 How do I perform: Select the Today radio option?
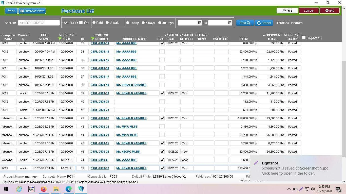128,23
